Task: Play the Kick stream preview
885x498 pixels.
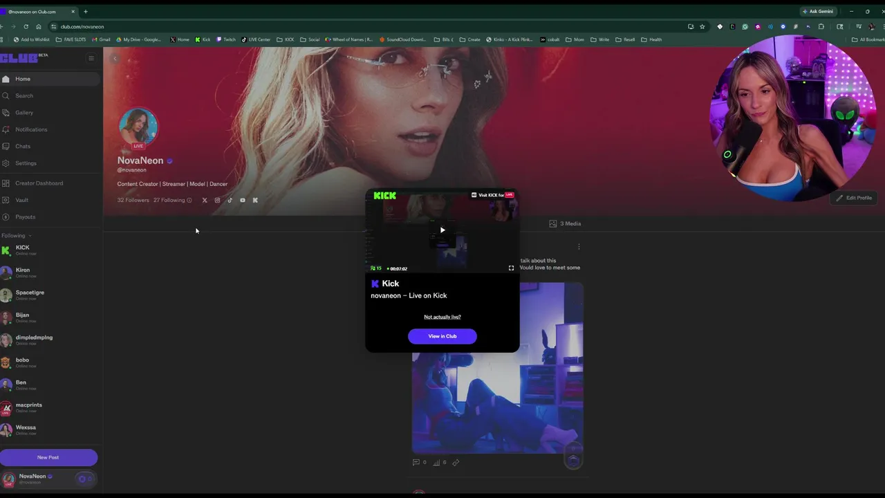Action: (x=442, y=230)
